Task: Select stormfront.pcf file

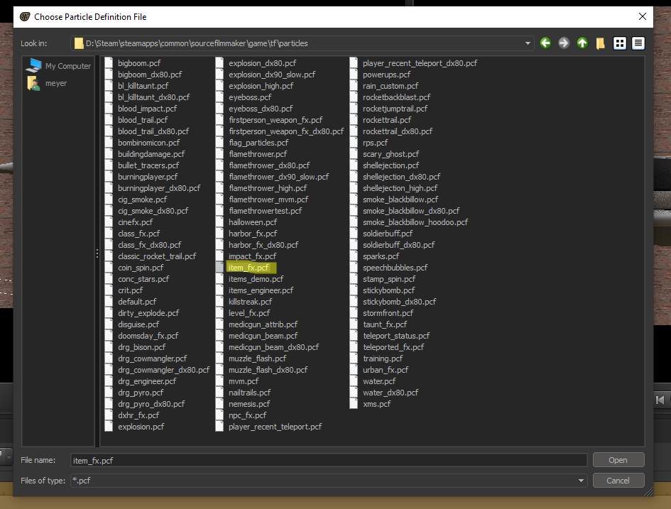Action: pos(388,313)
